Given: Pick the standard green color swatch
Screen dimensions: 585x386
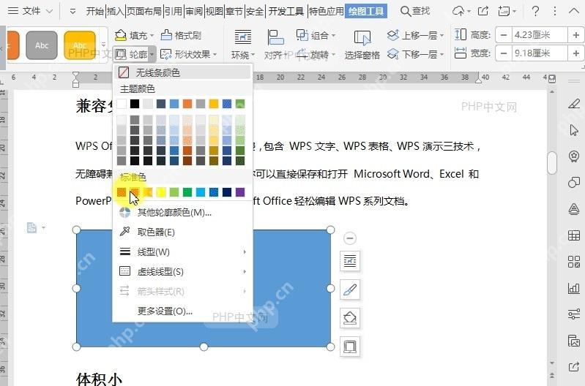Looking at the screenshot, I should pos(187,192).
